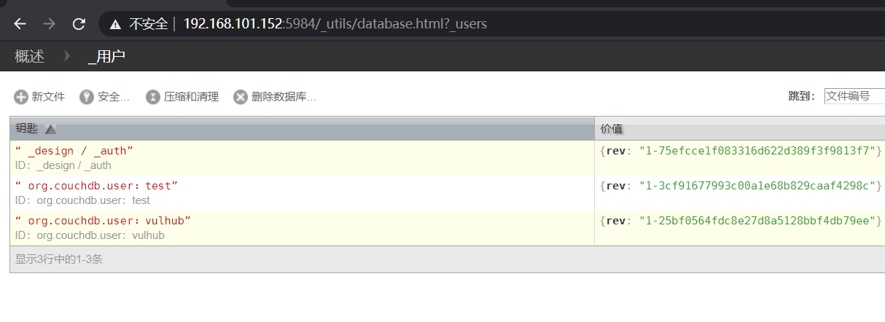The width and height of the screenshot is (885, 322).
Task: Click the 不安全 security label
Action: pos(149,24)
